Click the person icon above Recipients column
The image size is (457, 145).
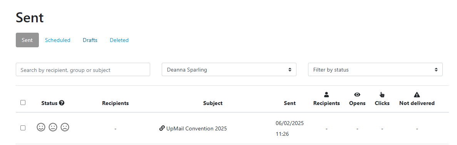coord(326,95)
